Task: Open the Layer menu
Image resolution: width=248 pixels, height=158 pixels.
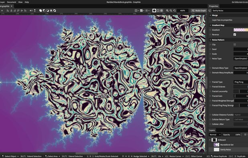Action: 2,2
